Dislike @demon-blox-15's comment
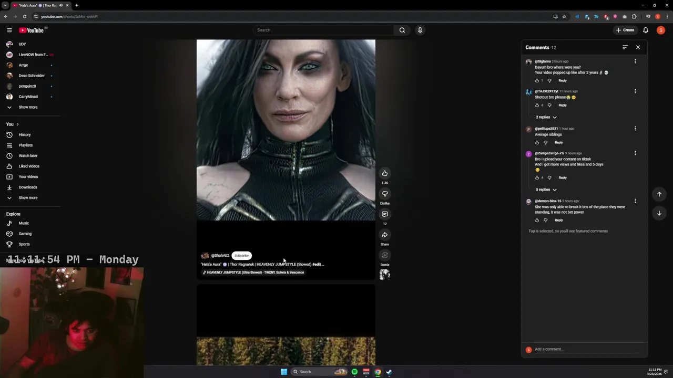 click(545, 220)
